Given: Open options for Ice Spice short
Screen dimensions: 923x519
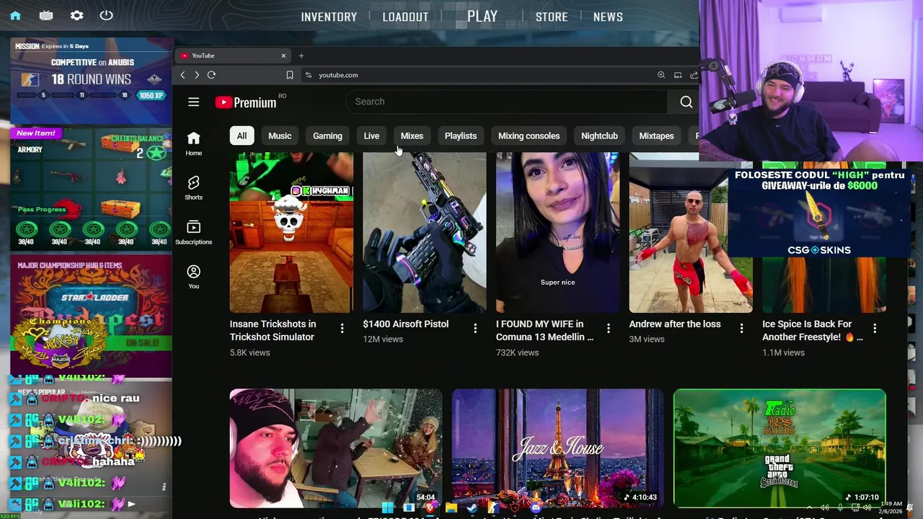Looking at the screenshot, I should pos(875,328).
